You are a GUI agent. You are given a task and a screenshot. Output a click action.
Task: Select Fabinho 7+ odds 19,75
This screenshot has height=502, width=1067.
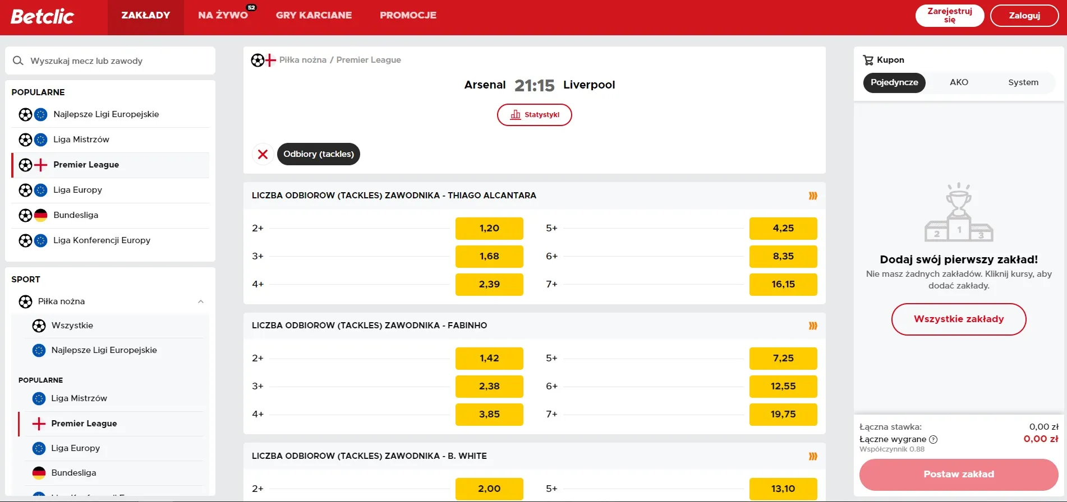pyautogui.click(x=783, y=415)
